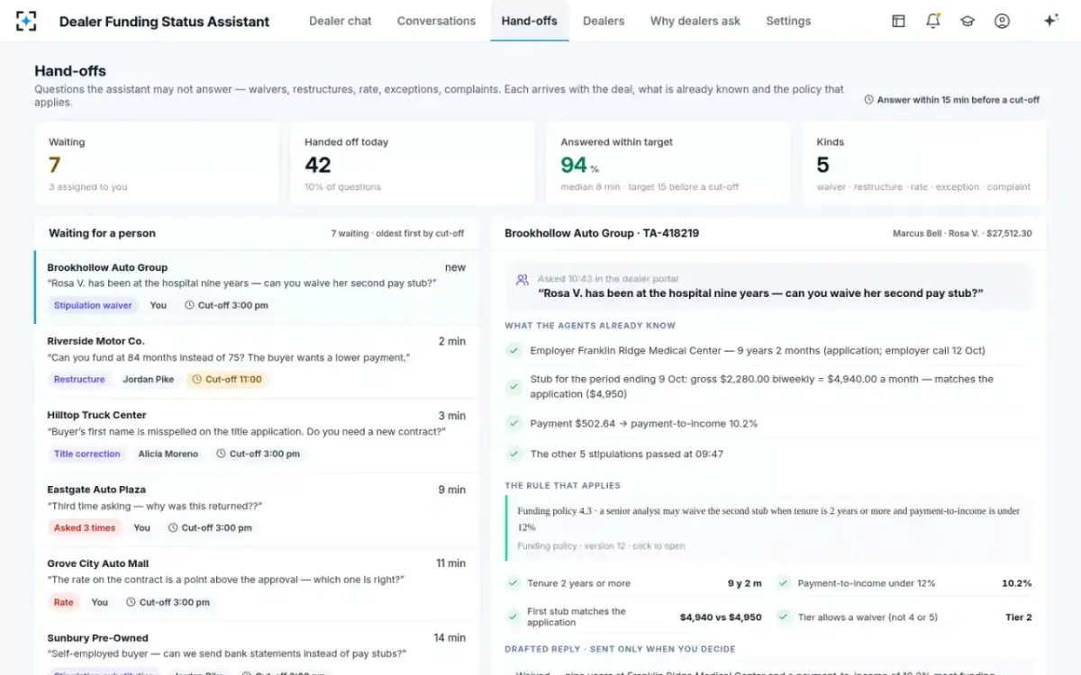1081x675 pixels.
Task: Click the clock icon in Grove City's cut-off
Action: pyautogui.click(x=131, y=602)
